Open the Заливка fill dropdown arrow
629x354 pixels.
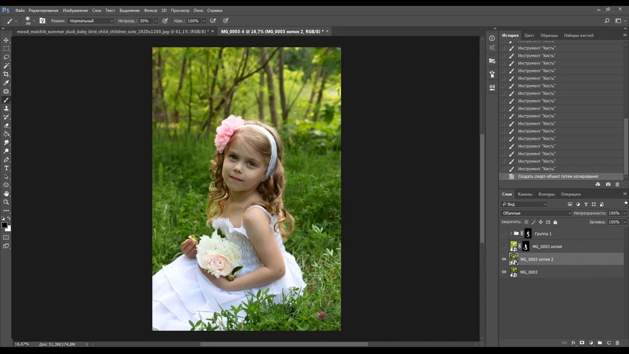click(625, 222)
